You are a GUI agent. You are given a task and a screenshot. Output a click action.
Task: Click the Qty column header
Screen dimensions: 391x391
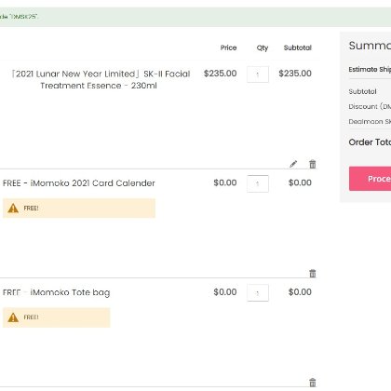pos(263,47)
